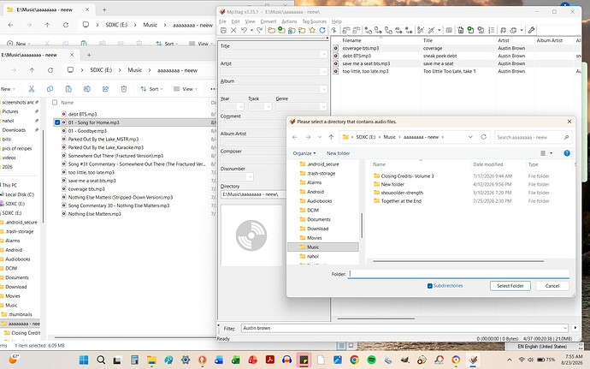Select Closing Credits- Volume 3 folder in dialog
Screen dimensions: 590x369
[407, 176]
